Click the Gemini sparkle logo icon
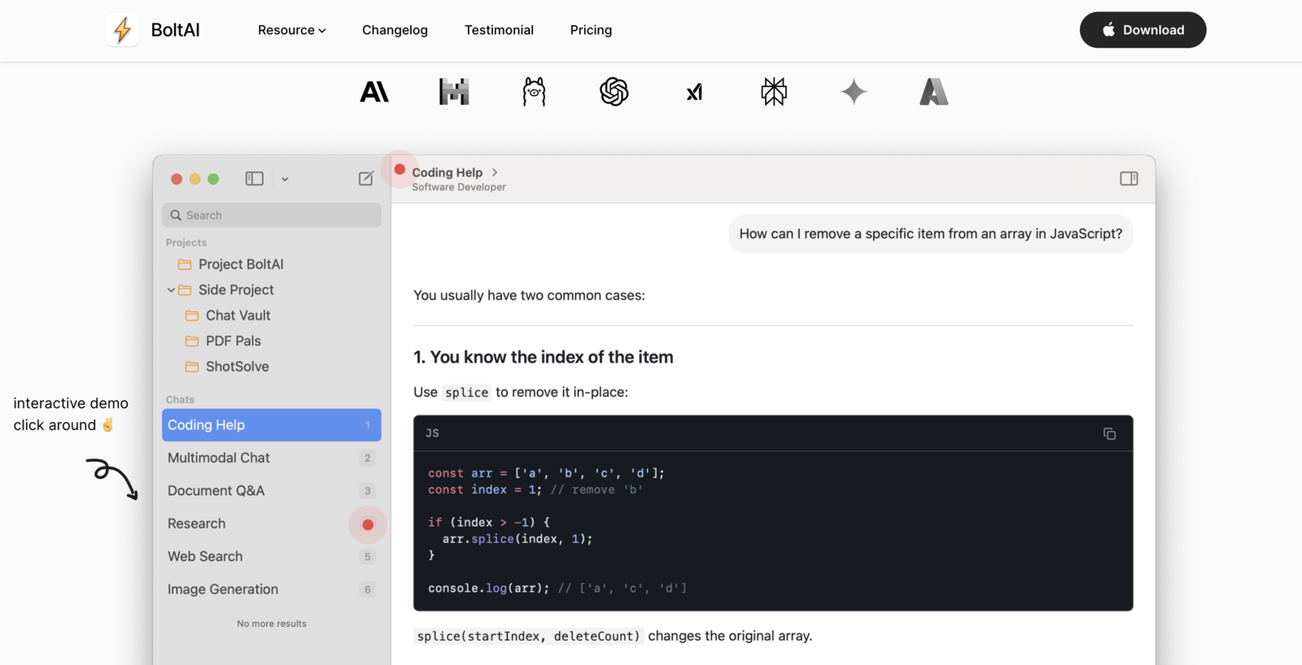 [x=854, y=92]
